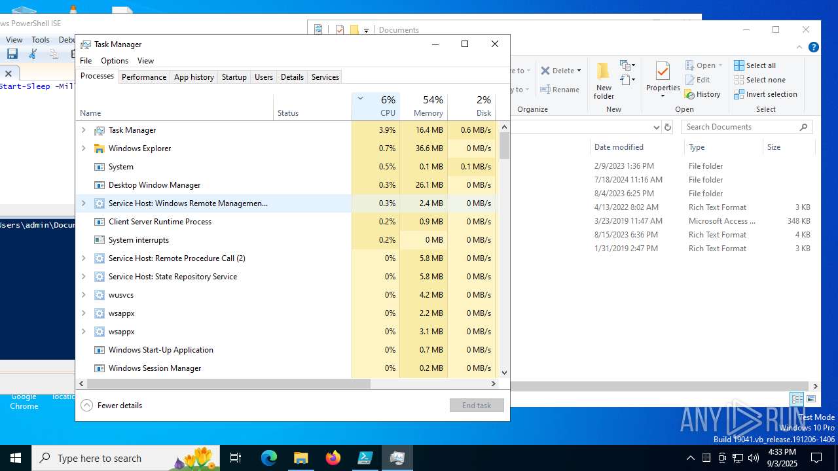Open the Delete dropdown arrow in File Explorer
Viewport: 838px width, 471px height.
pyautogui.click(x=579, y=71)
